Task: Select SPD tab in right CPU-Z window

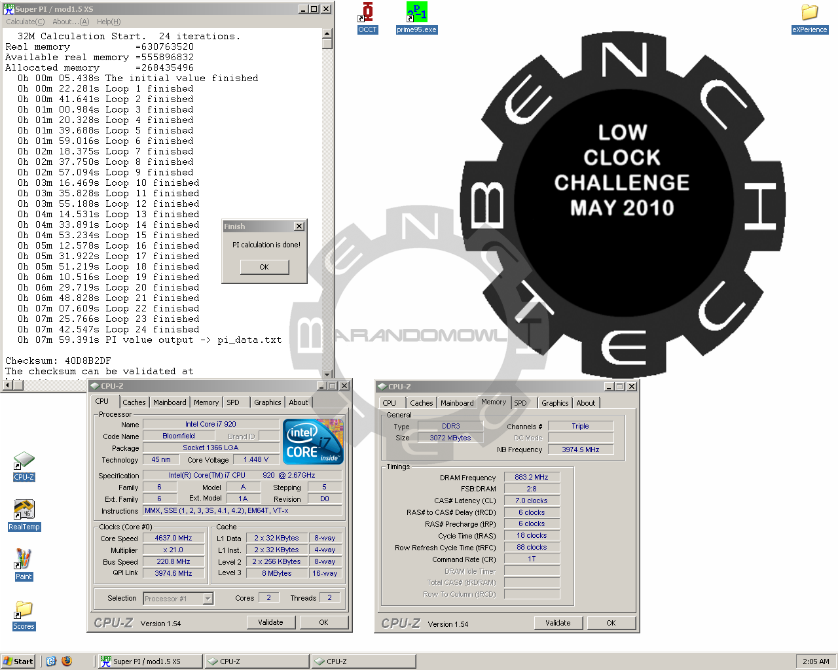Action: (520, 403)
